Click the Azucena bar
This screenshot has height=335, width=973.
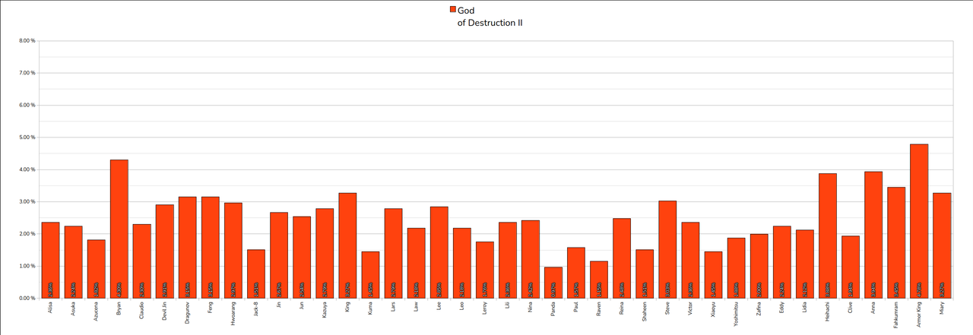(x=97, y=269)
